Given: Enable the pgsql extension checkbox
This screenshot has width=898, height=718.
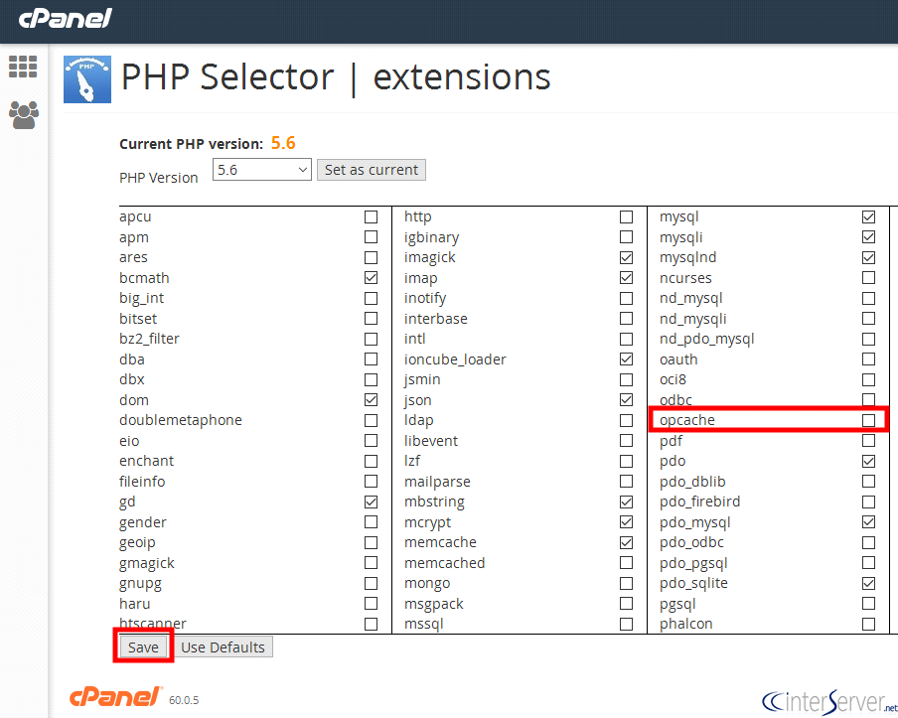Looking at the screenshot, I should pos(868,604).
